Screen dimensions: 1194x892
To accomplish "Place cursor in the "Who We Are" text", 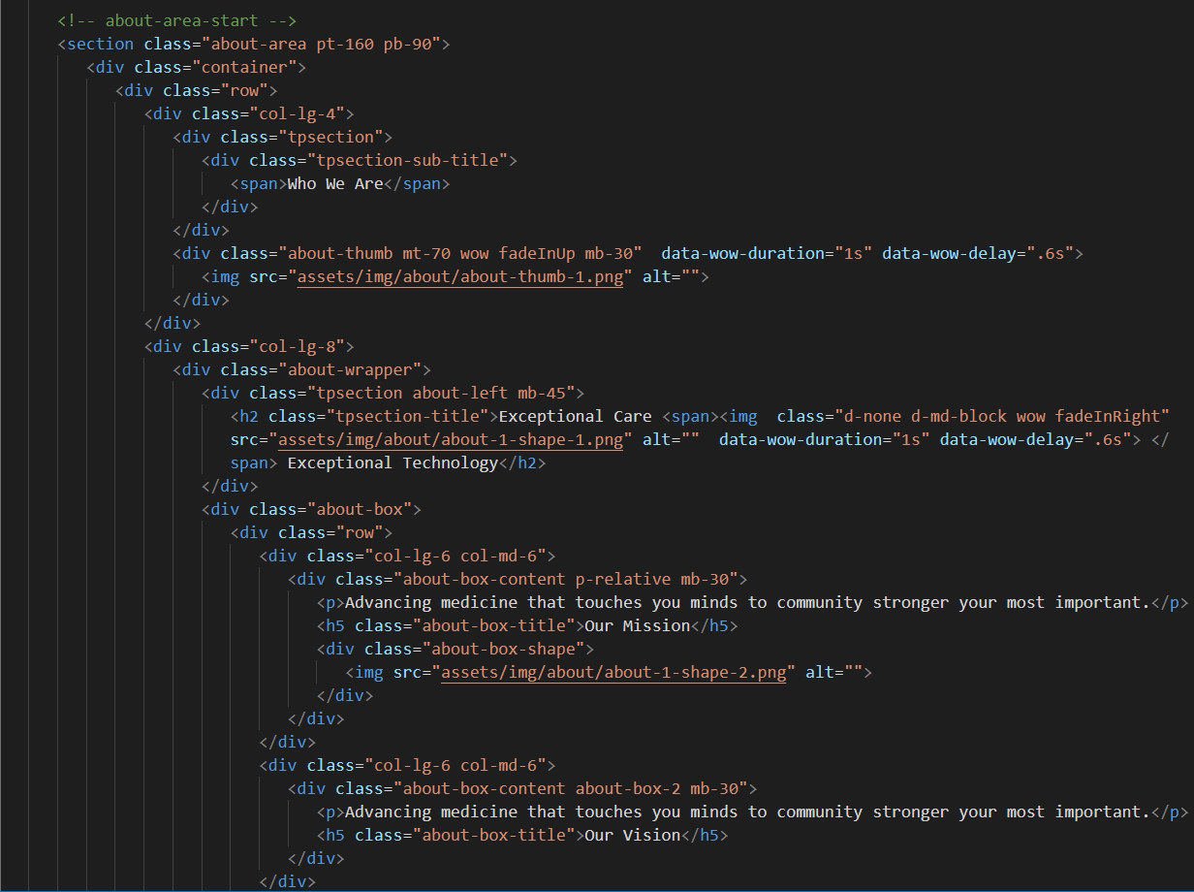I will tap(335, 184).
